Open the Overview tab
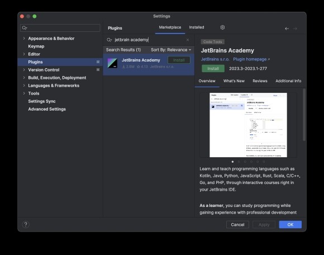 [x=207, y=81]
